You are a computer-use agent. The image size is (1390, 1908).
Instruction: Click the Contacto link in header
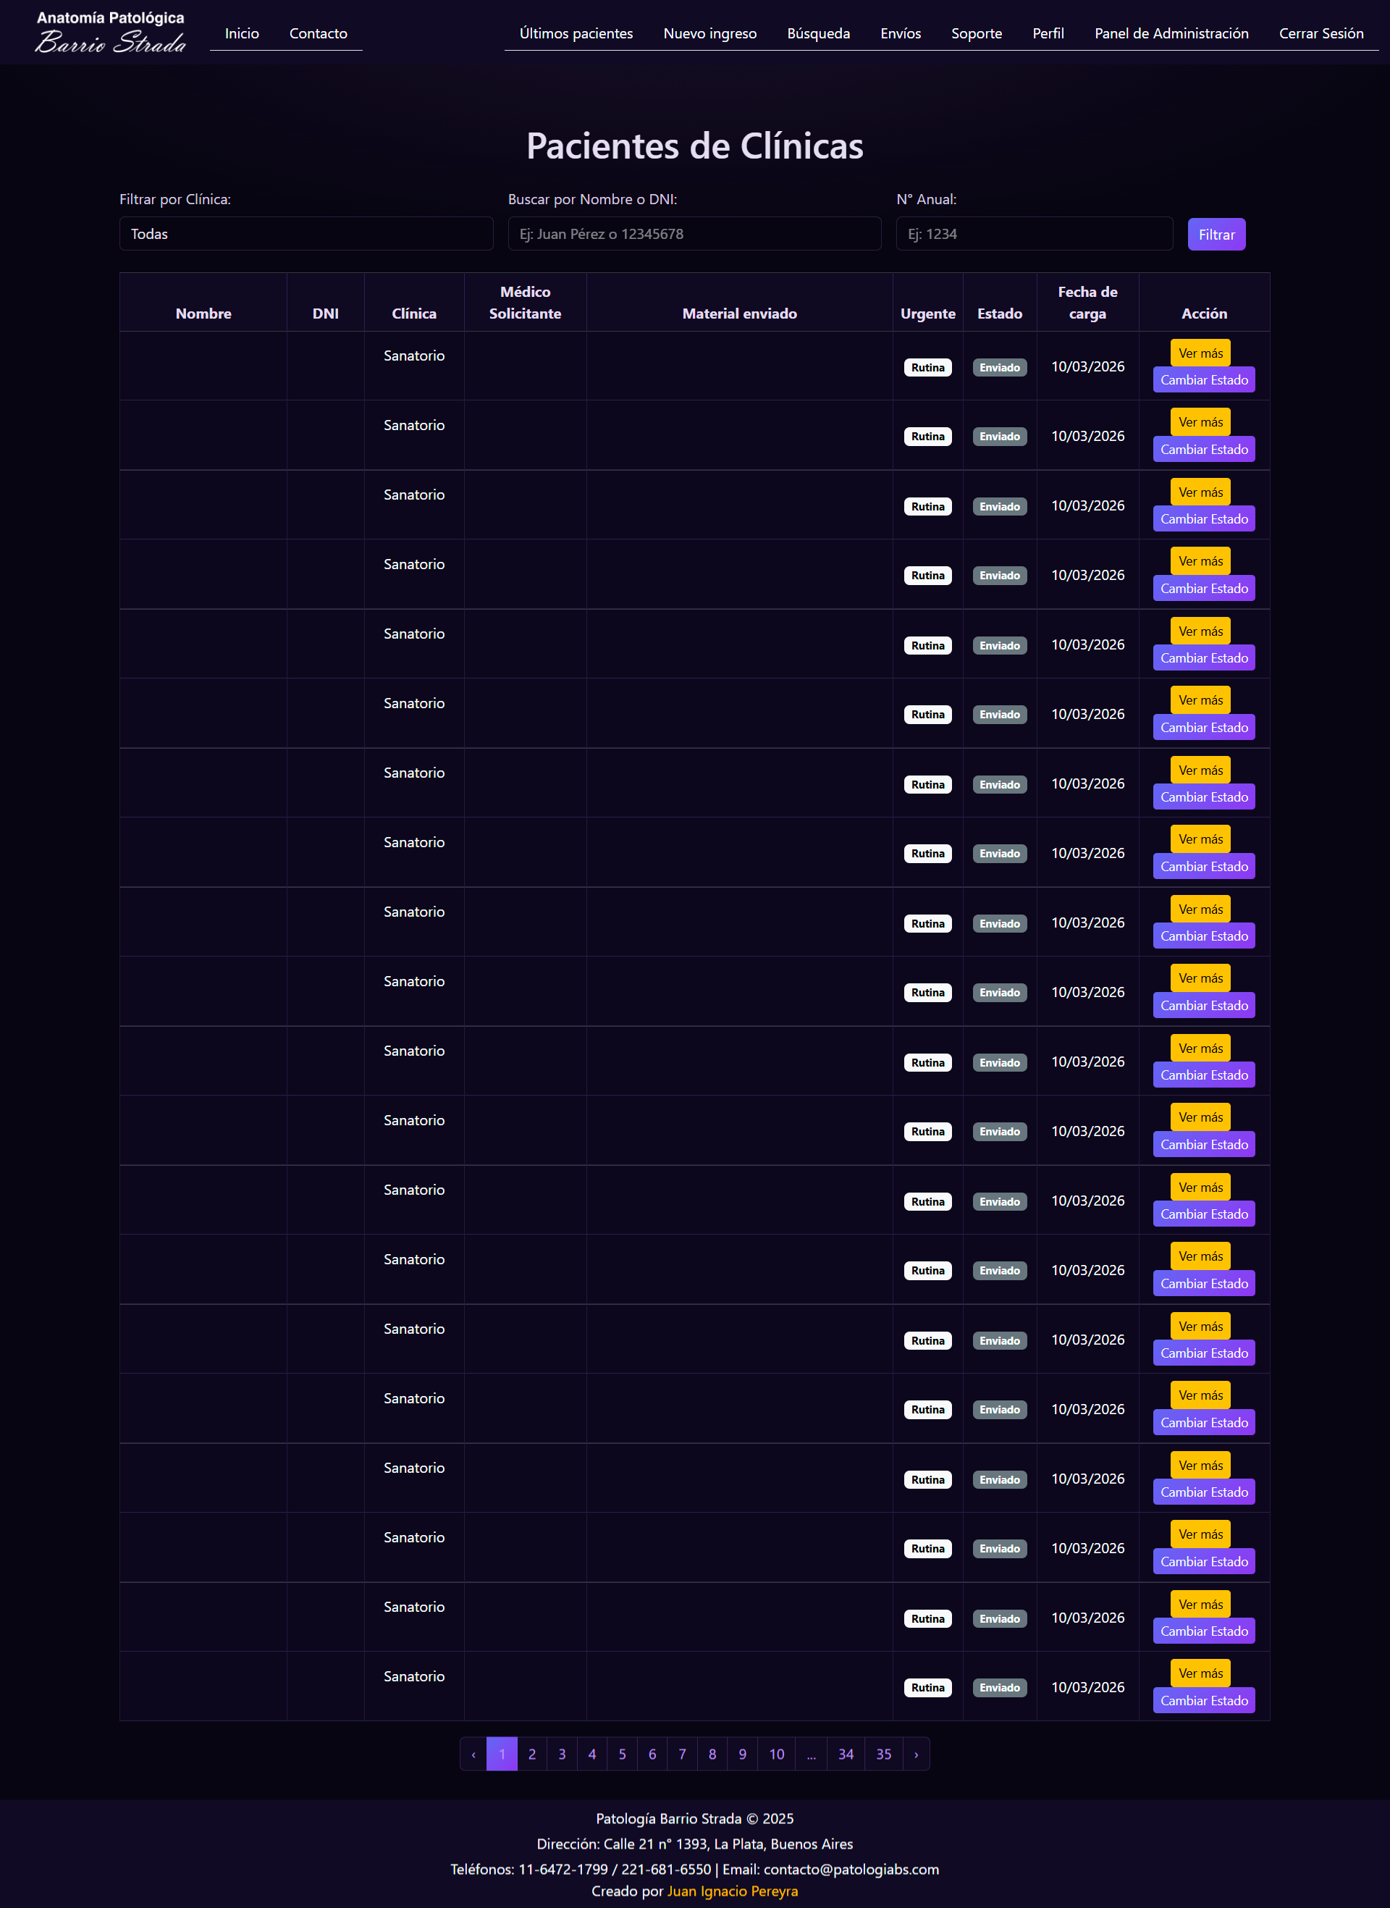point(318,33)
